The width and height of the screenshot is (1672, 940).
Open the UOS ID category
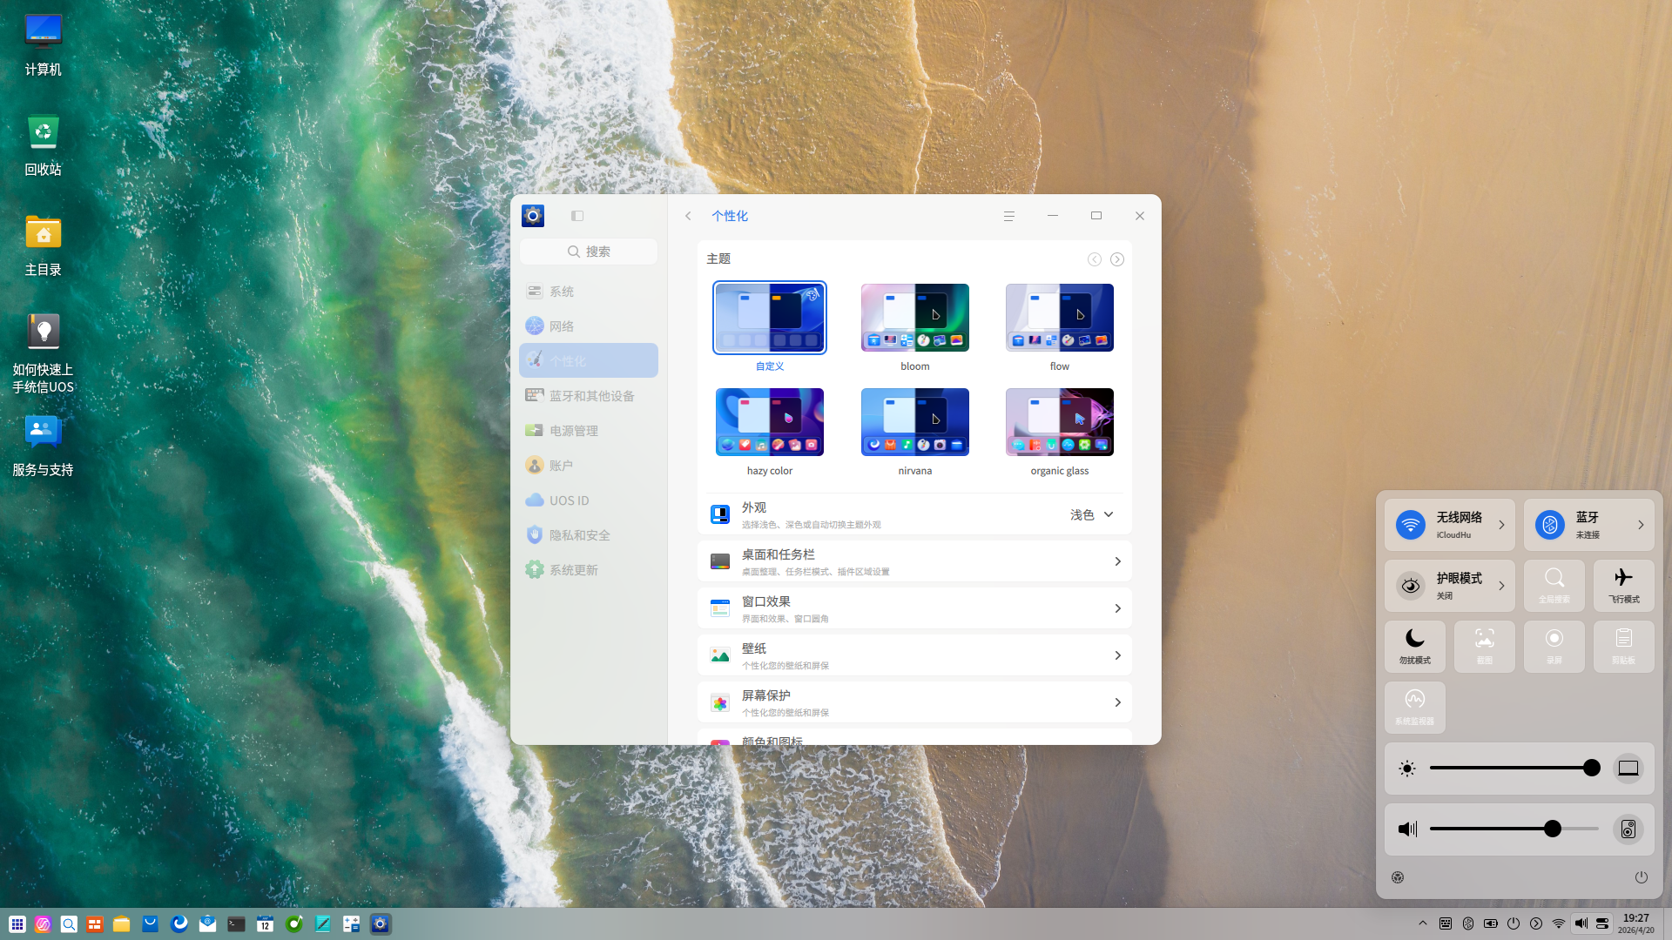pyautogui.click(x=589, y=500)
